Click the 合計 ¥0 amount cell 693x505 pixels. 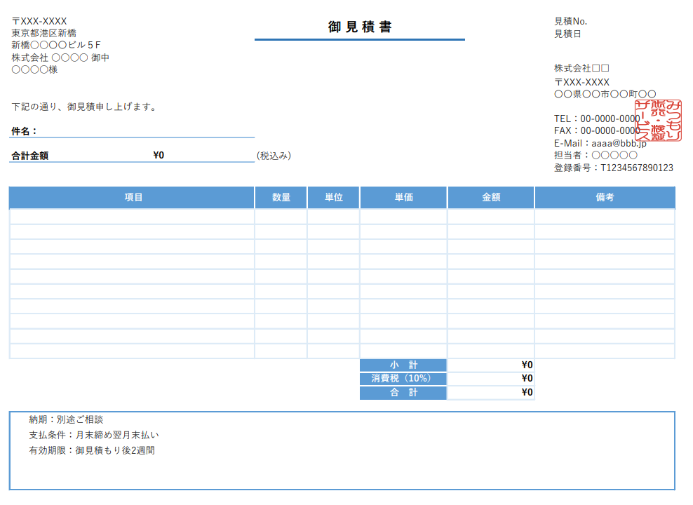tap(491, 393)
